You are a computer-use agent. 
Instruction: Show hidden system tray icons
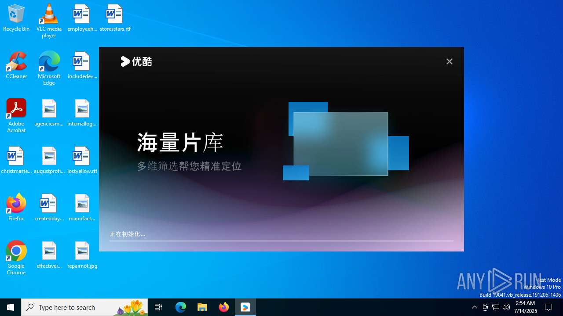coord(474,307)
